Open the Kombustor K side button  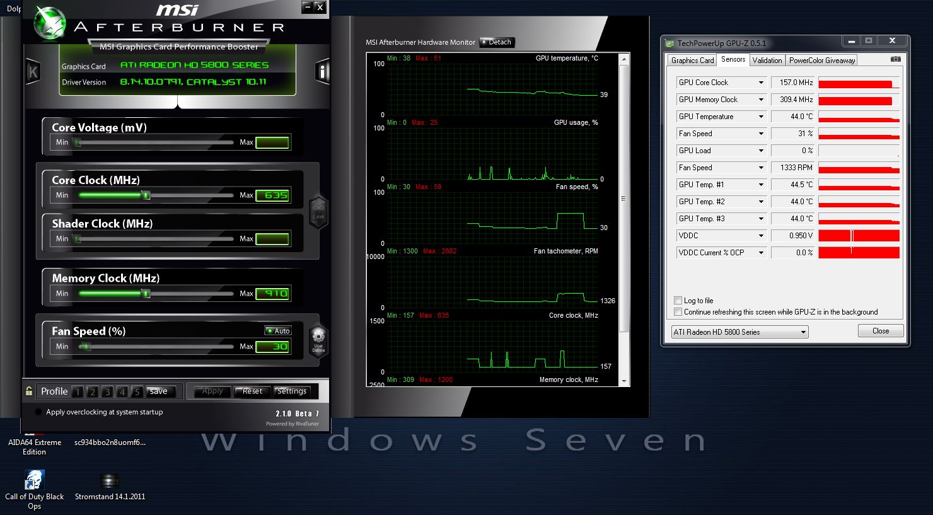click(x=32, y=71)
